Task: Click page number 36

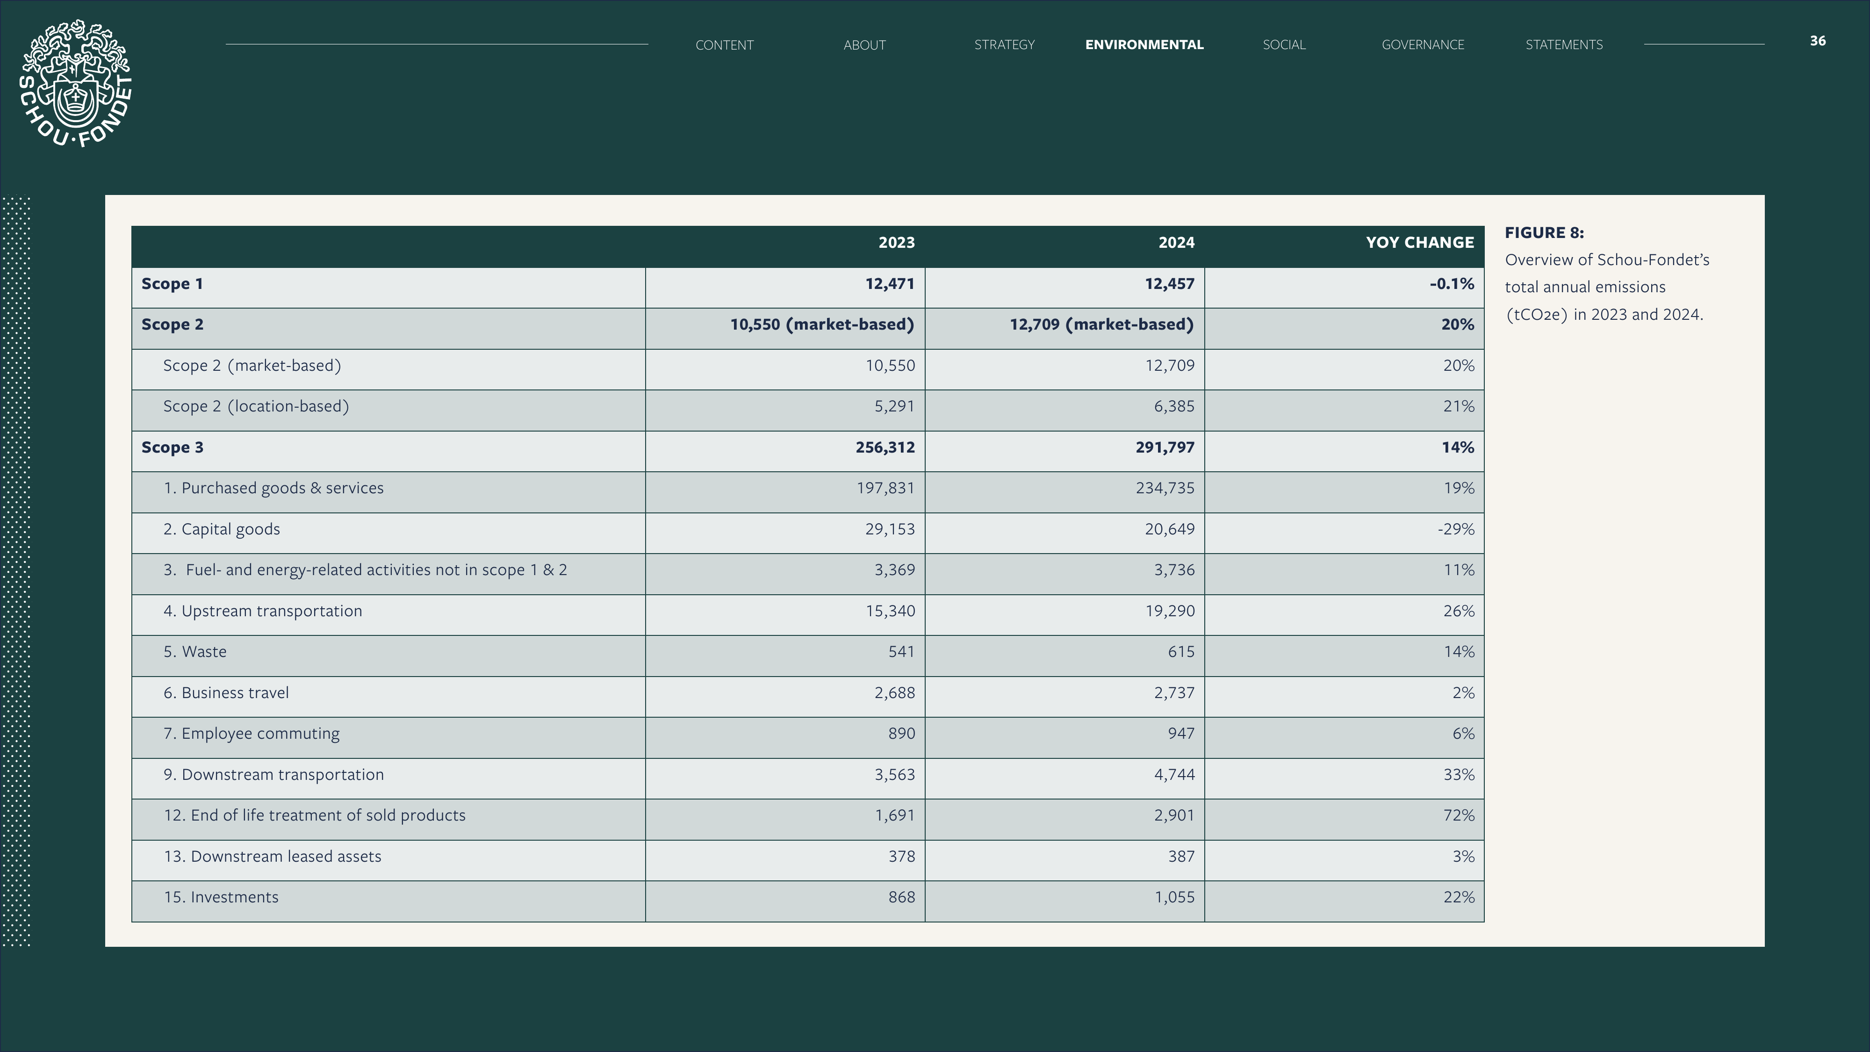Action: tap(1818, 41)
